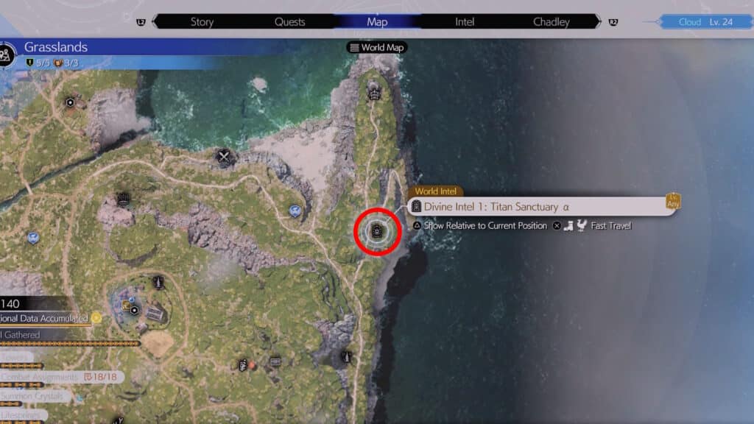The image size is (754, 424).
Task: Click the Grasslands region round icon
Action: (7, 55)
